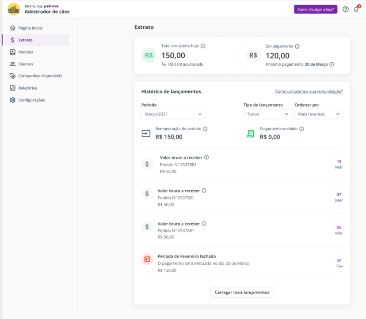Click Carregar mais lançamentos button

(242, 293)
